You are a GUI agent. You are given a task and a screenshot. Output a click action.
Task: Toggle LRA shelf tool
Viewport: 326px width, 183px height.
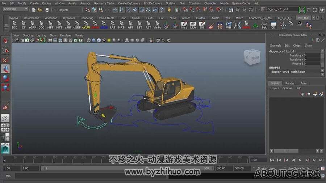(193, 25)
